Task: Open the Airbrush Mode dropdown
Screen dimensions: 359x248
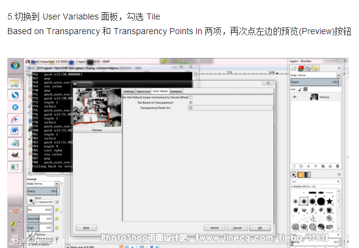Action: pyautogui.click(x=57, y=183)
